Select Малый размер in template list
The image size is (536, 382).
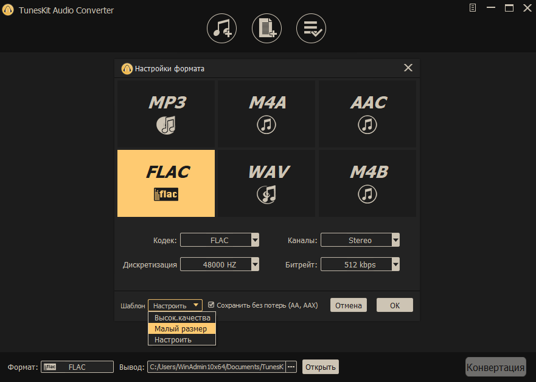(182, 328)
